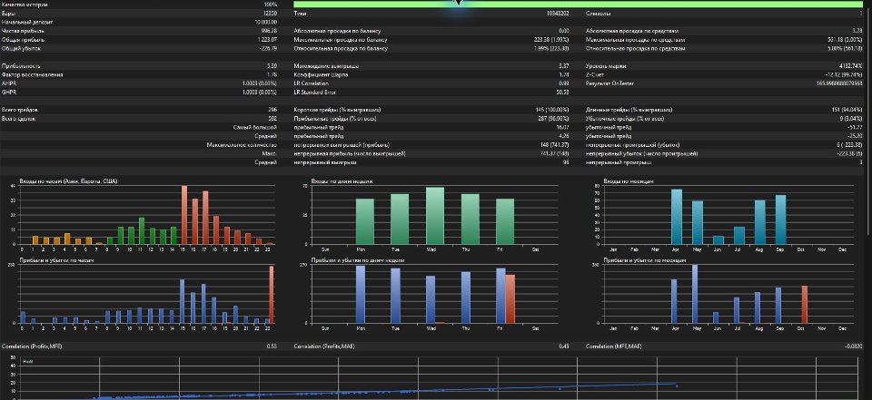Select the history quality value '100%'
The image size is (872, 400).
pyautogui.click(x=271, y=5)
